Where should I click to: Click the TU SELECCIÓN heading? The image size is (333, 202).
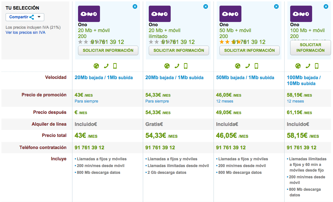(x=22, y=8)
